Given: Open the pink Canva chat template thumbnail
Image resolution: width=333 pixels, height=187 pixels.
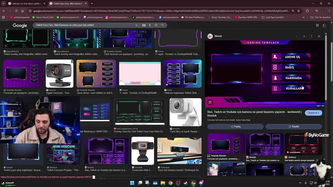Looking at the screenshot, I should pyautogui.click(x=140, y=74).
